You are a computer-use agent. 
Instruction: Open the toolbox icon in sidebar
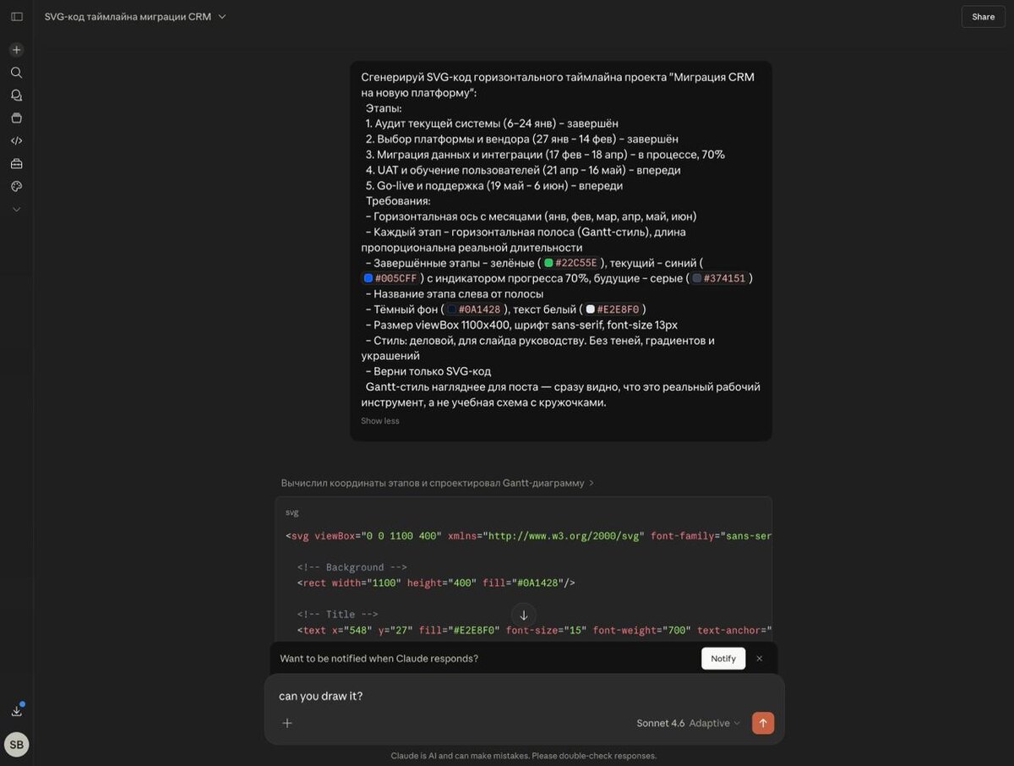(x=16, y=163)
